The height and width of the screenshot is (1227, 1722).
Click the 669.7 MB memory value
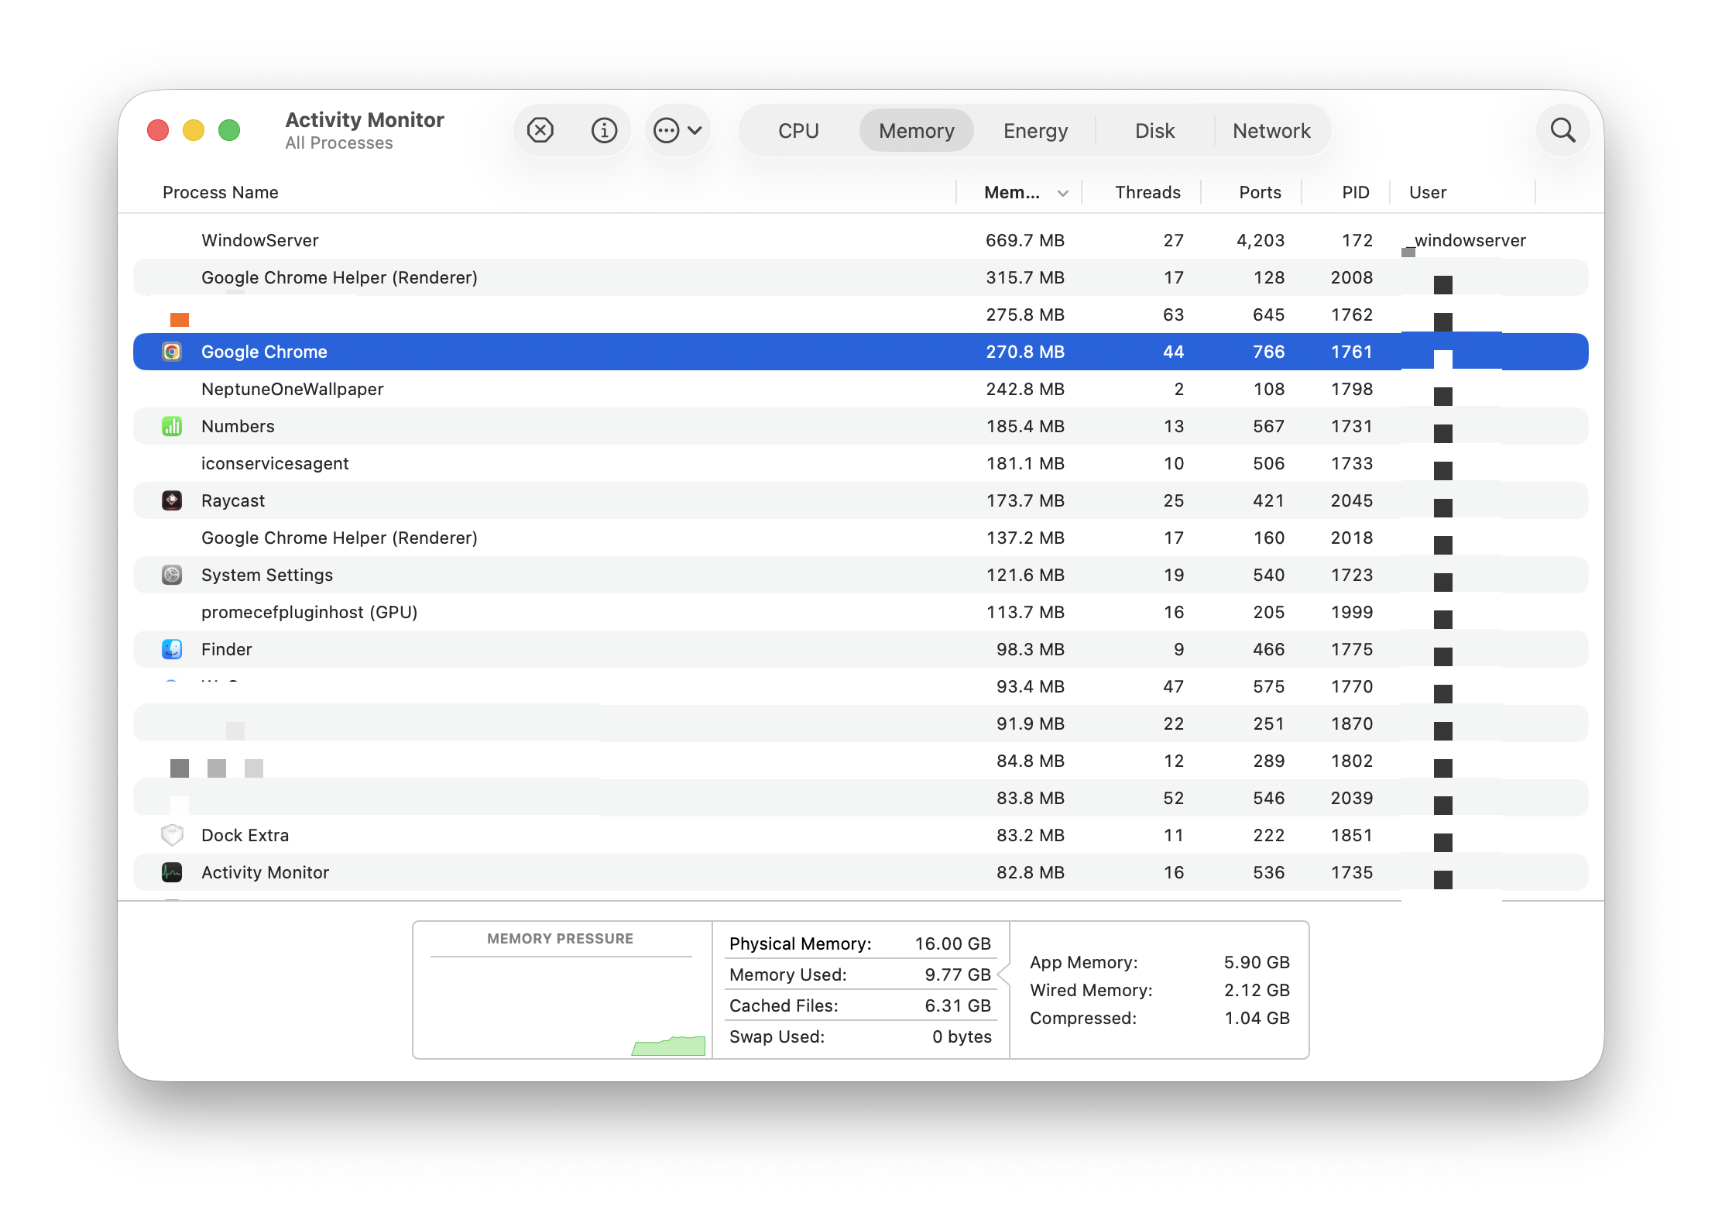pos(1024,240)
